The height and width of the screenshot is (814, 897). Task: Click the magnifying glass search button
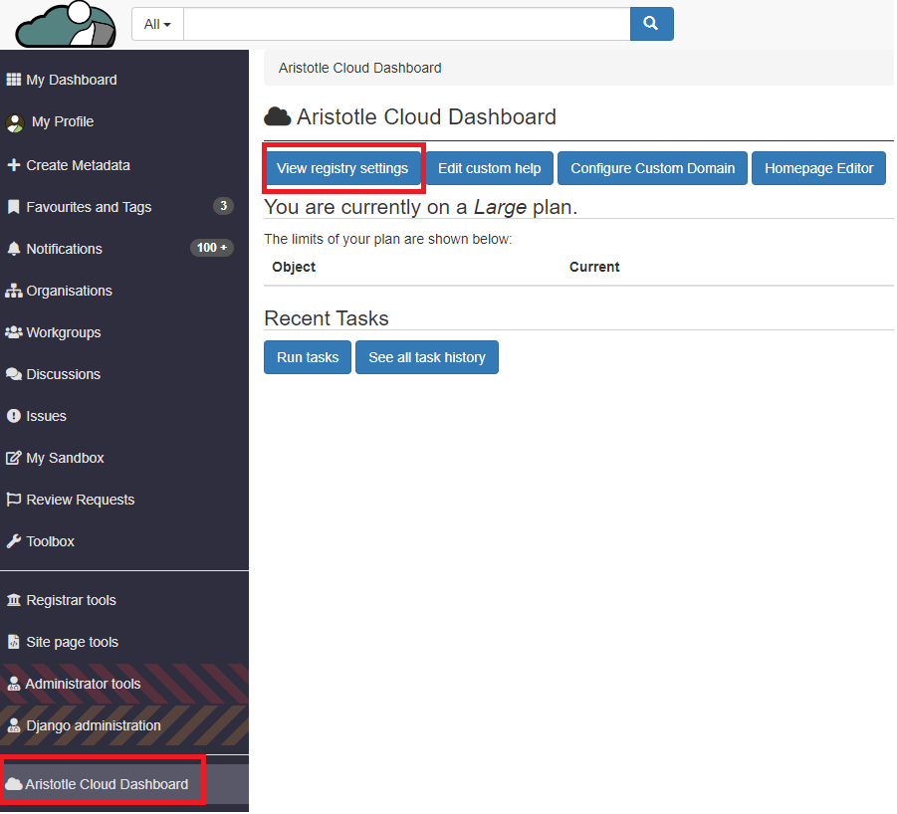point(651,24)
